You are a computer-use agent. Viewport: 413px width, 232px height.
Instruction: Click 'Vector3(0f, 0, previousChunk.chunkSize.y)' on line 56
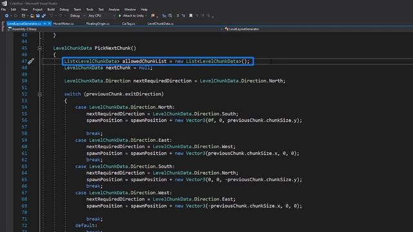pyautogui.click(x=243, y=121)
